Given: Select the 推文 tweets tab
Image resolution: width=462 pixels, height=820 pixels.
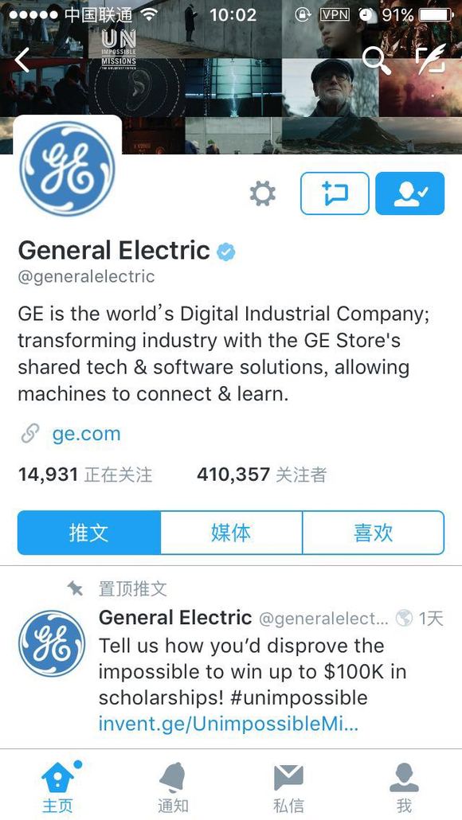Looking at the screenshot, I should pyautogui.click(x=89, y=533).
